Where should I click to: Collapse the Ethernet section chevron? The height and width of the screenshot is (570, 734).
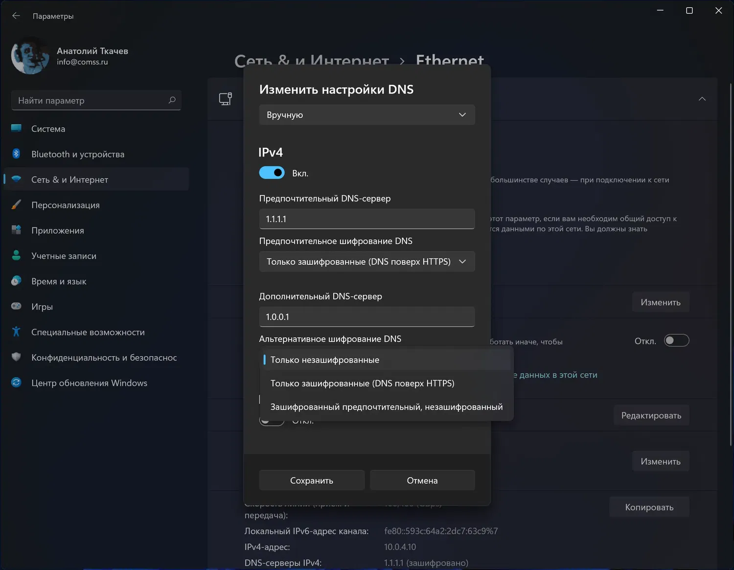(702, 99)
